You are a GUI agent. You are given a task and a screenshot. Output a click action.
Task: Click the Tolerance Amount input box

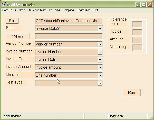(138, 40)
